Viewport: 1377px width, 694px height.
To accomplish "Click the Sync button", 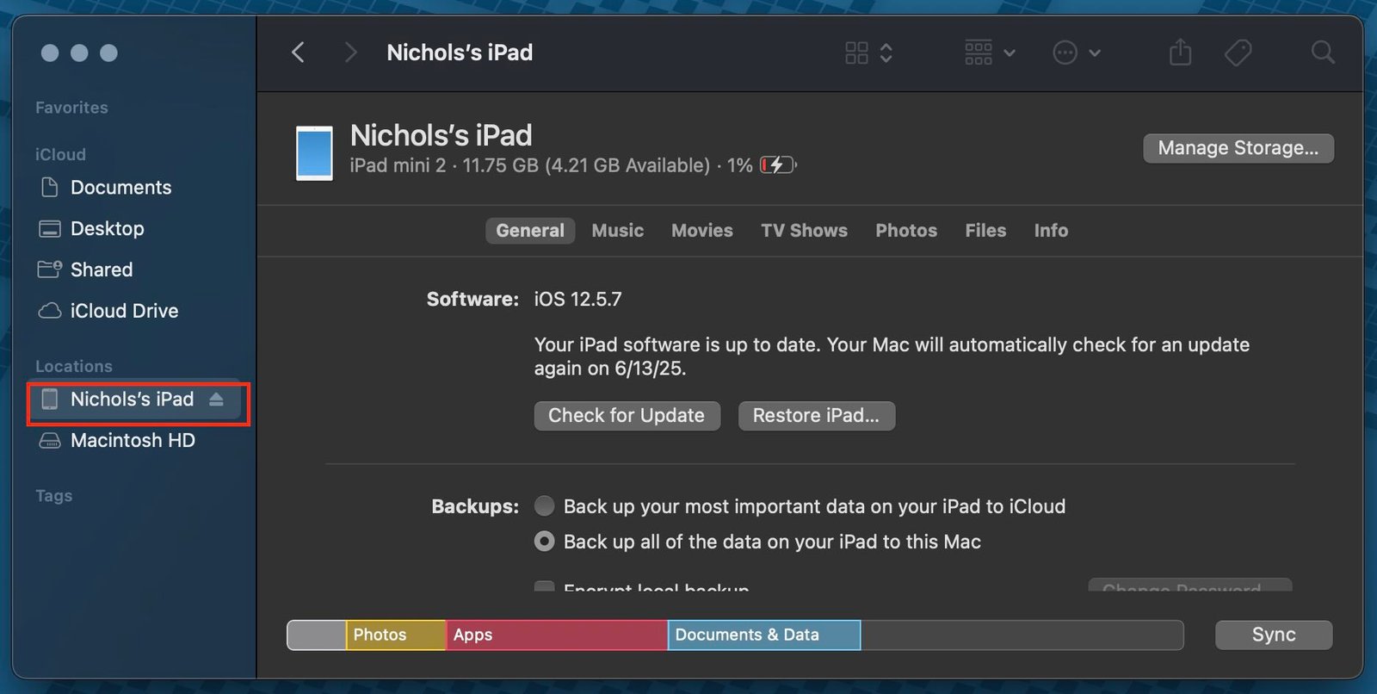I will tap(1274, 635).
